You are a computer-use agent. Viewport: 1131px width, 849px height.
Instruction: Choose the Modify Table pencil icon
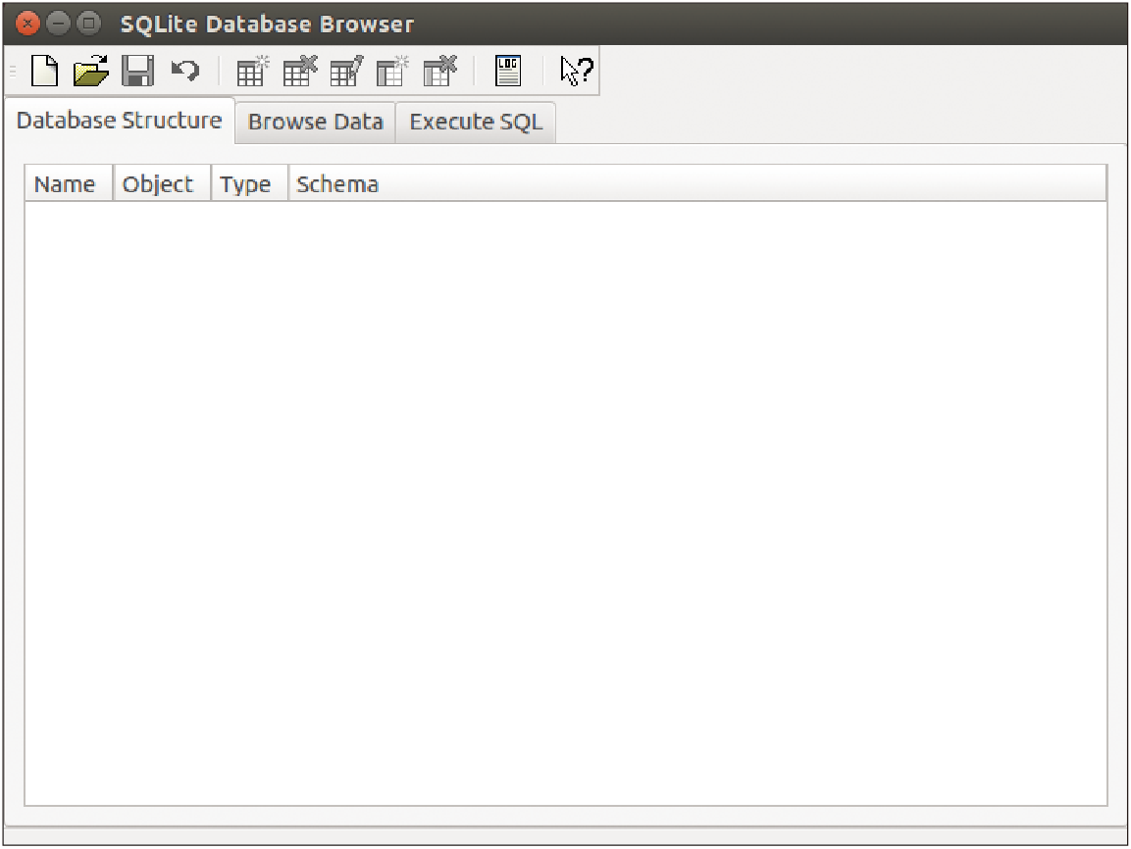[x=346, y=71]
